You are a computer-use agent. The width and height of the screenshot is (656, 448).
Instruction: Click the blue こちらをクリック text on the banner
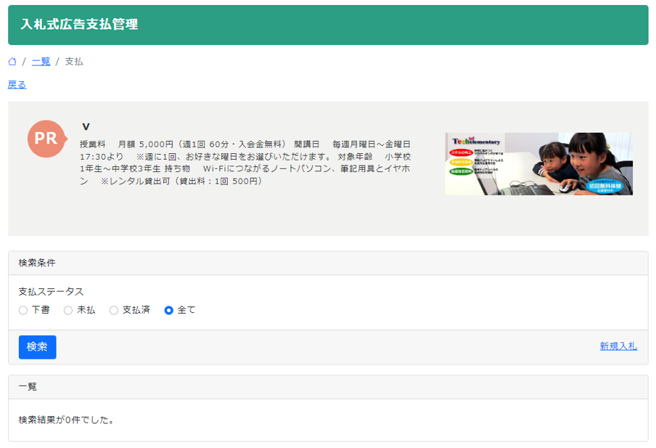604,182
